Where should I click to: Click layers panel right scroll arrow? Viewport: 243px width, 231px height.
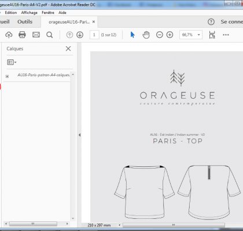click(x=67, y=223)
